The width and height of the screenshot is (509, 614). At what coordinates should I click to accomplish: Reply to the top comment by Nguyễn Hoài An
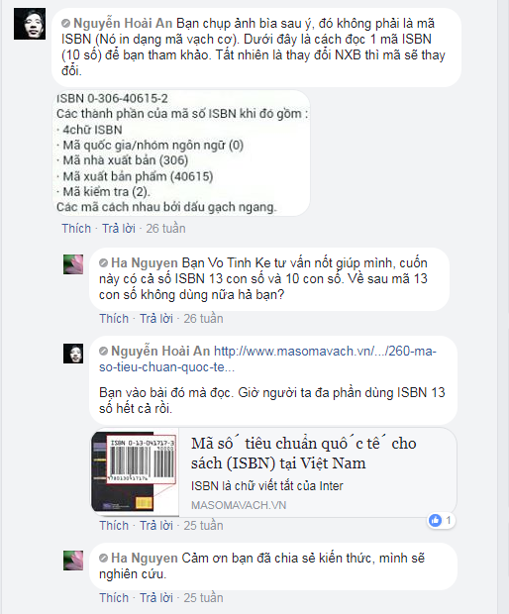[119, 229]
